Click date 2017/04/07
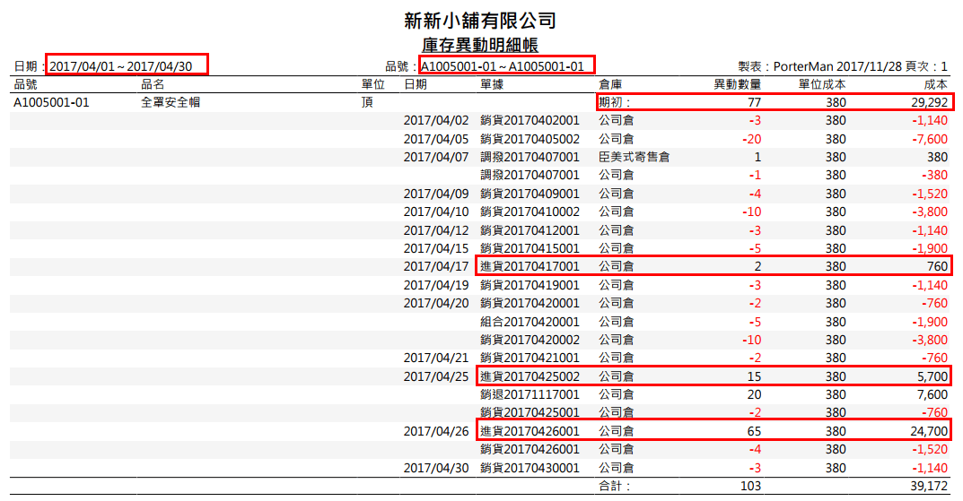Viewport: 963px width, 501px height. pos(436,157)
